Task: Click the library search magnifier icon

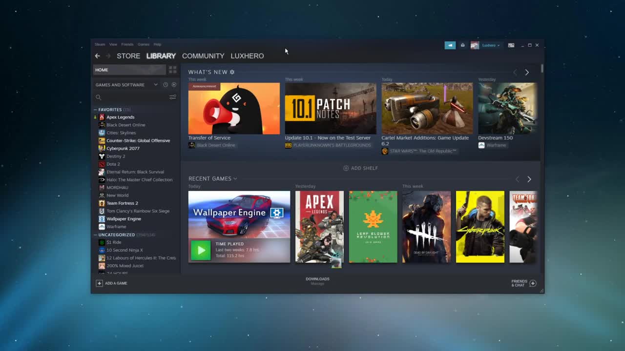Action: click(x=99, y=97)
